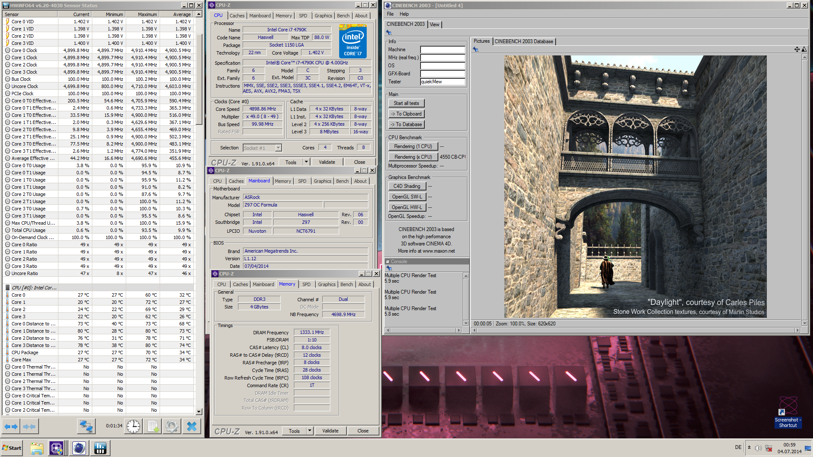Click HWiNFO expand columns arrows icon
This screenshot has height=457, width=813.
coord(11,427)
